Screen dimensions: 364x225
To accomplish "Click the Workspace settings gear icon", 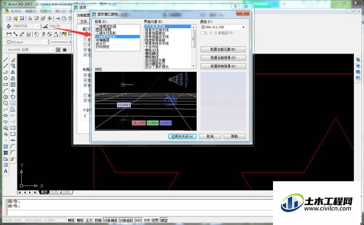I will coord(58,50).
